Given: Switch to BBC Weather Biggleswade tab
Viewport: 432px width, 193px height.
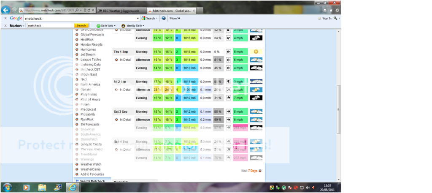Looking at the screenshot, I should pyautogui.click(x=120, y=10).
